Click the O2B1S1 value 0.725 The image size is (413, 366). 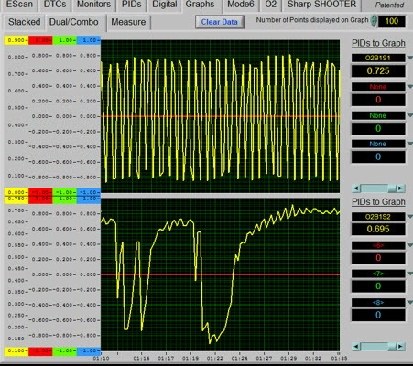point(378,70)
